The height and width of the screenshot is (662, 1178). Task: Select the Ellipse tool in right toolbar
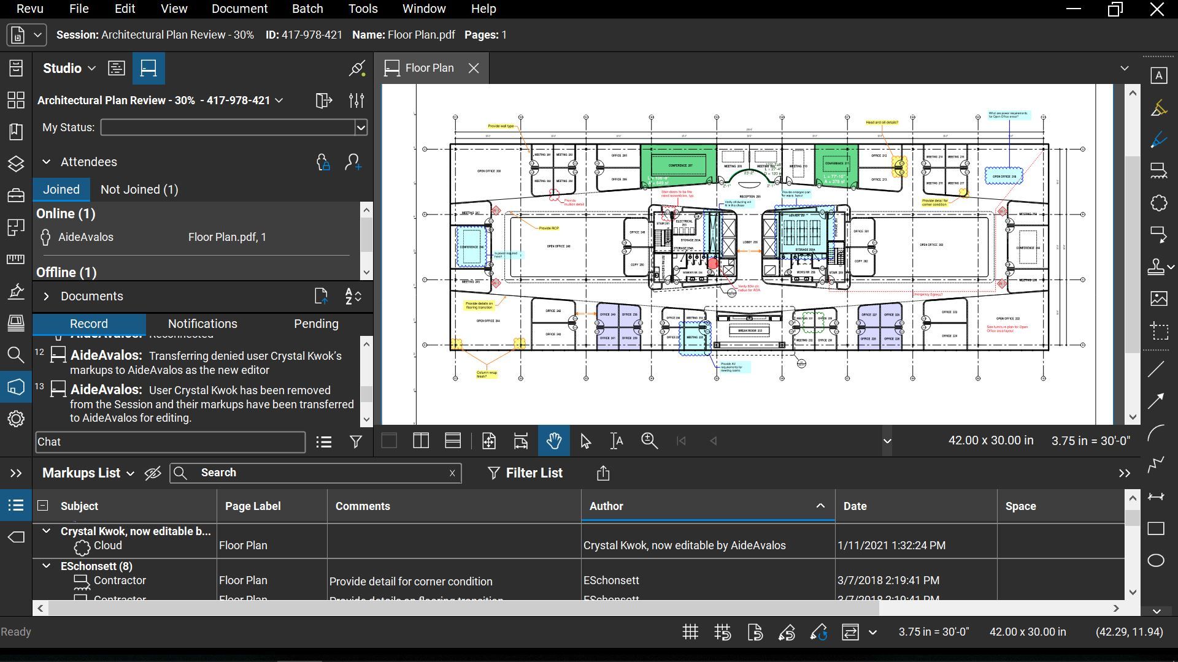click(1156, 560)
